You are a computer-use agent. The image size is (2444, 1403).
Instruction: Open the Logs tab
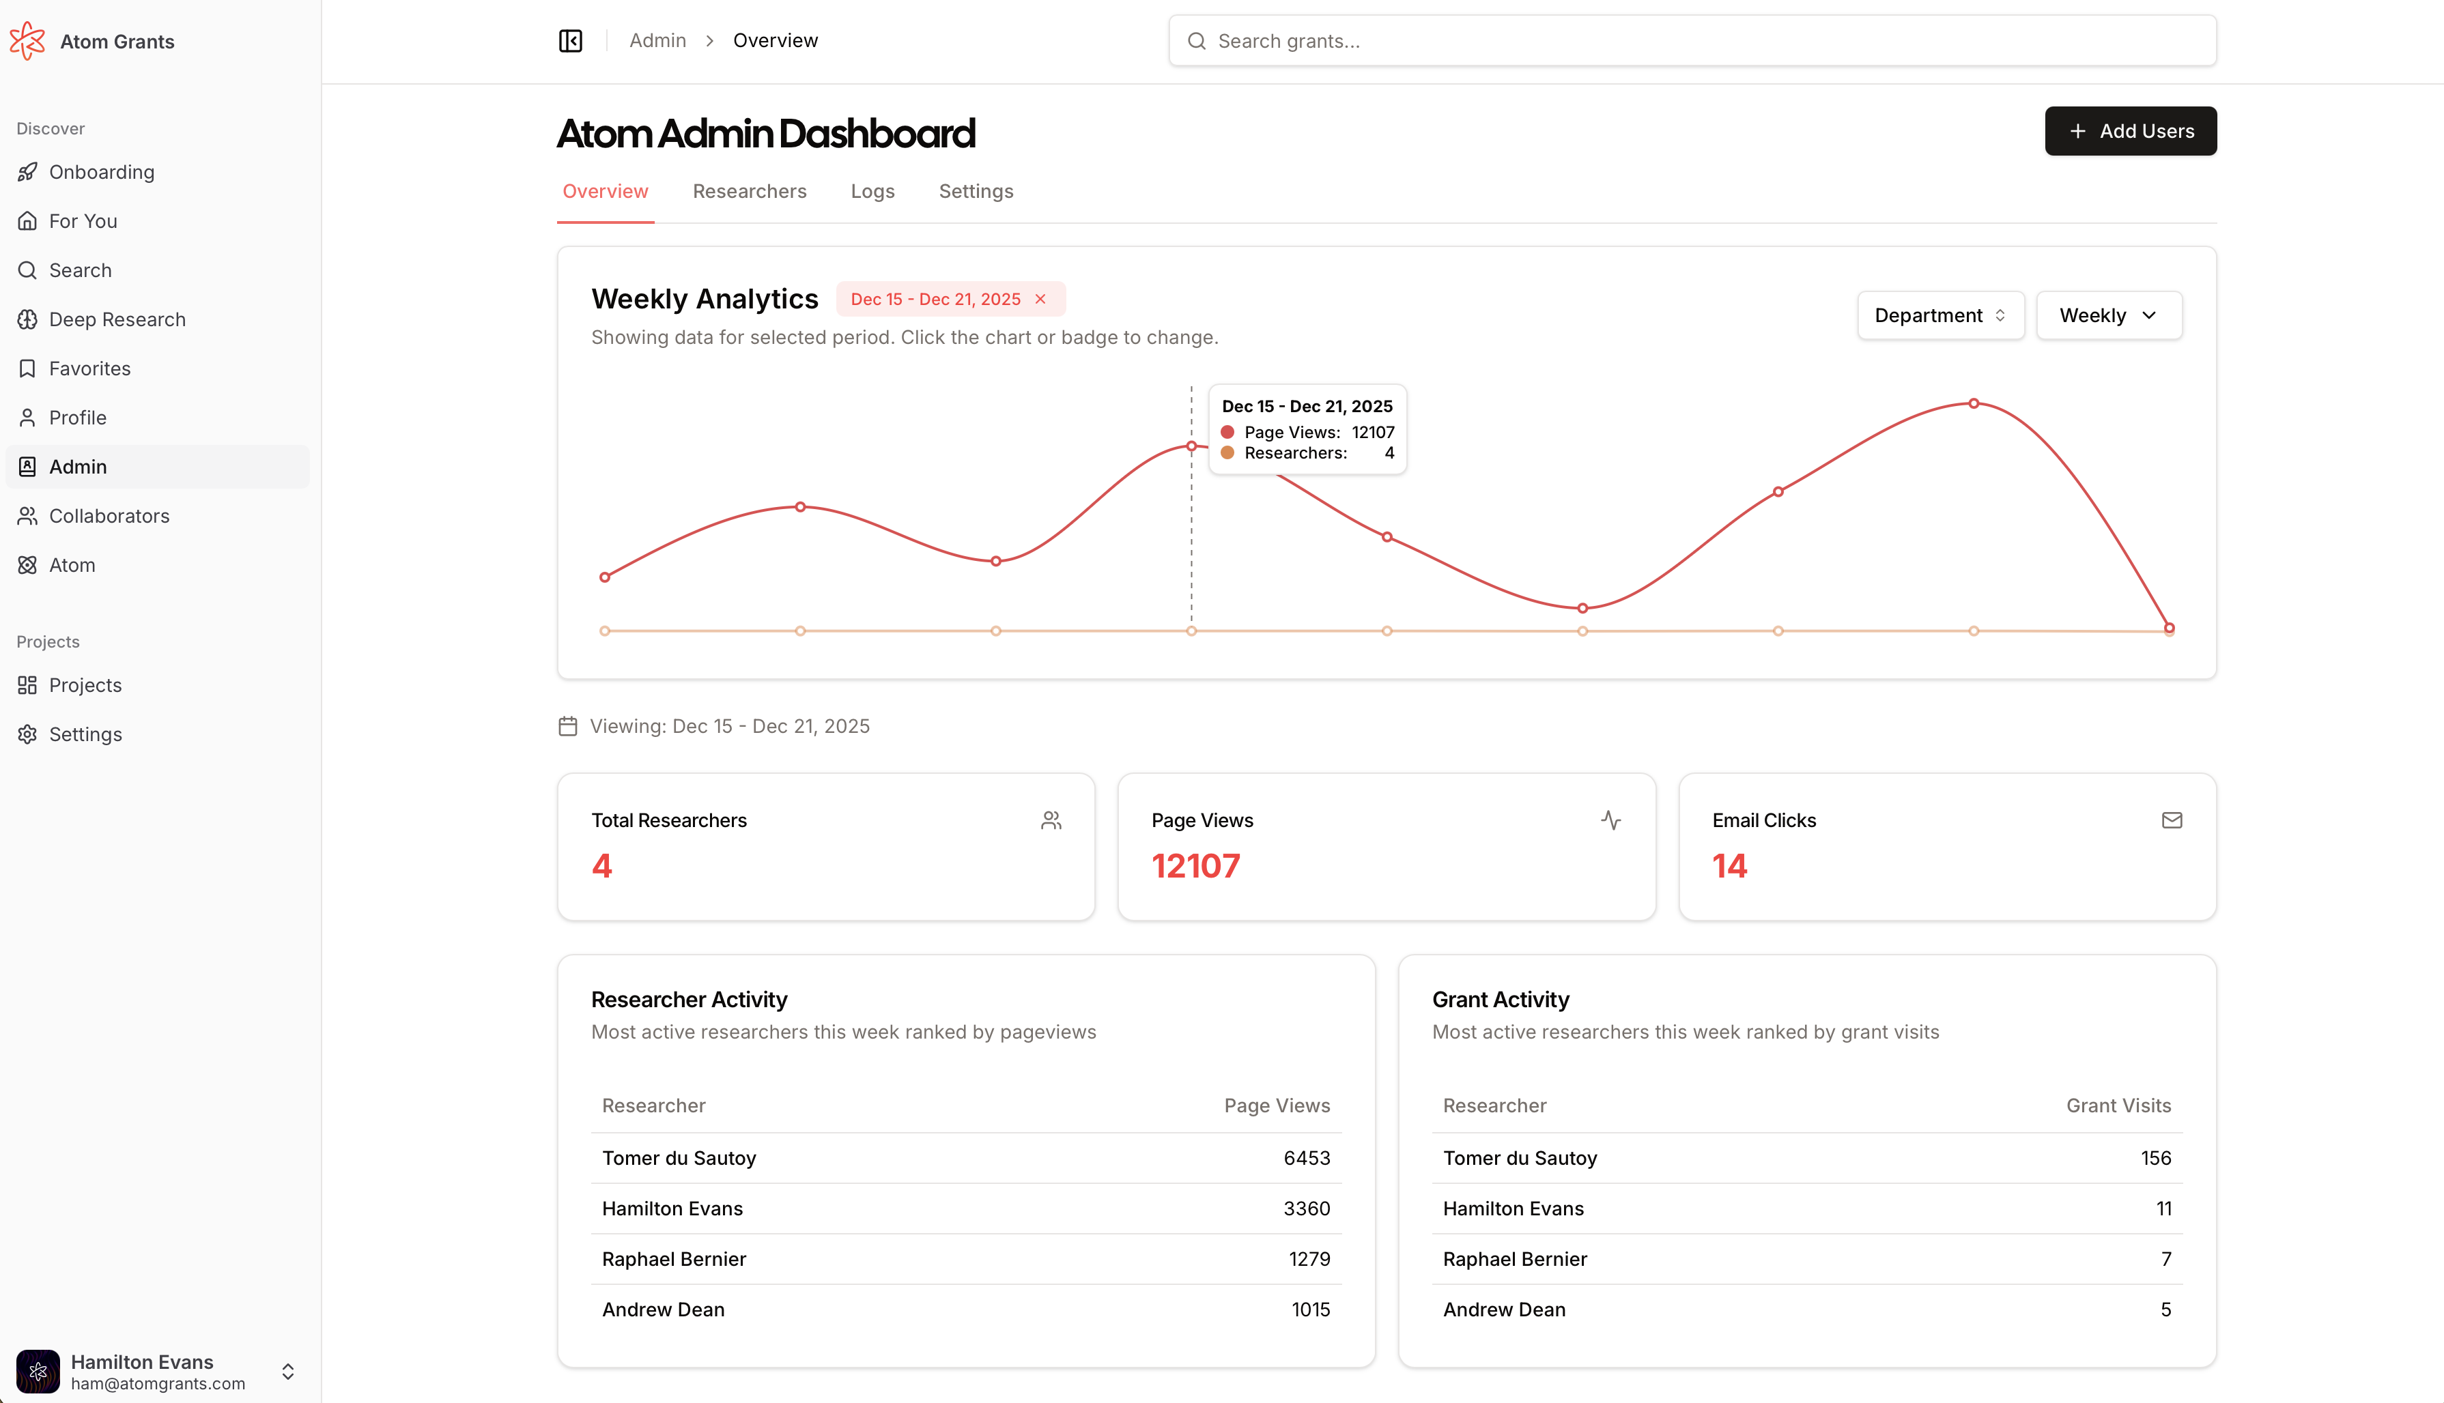point(872,191)
